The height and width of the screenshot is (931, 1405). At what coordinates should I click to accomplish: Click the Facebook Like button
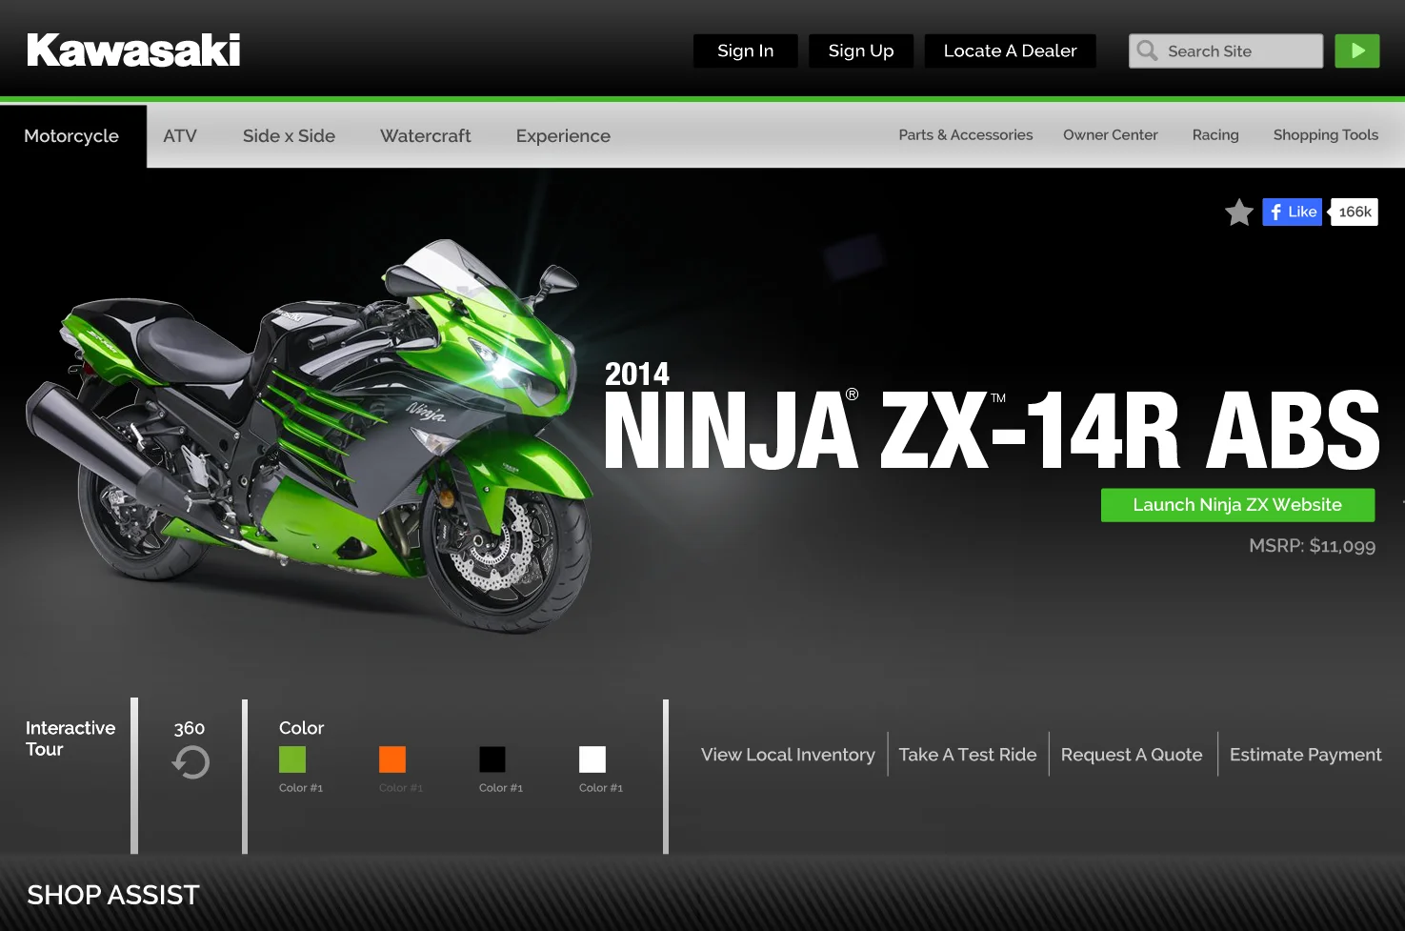(1293, 212)
